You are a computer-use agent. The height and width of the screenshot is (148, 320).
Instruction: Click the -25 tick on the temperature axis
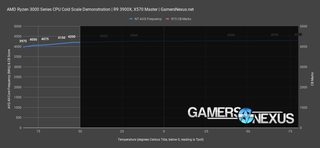pyautogui.click(x=206, y=131)
